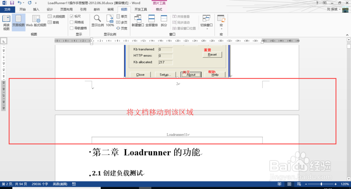Customize Quick Access Toolbar dropdown
Viewport: 351px width, 189px height.
36,3
